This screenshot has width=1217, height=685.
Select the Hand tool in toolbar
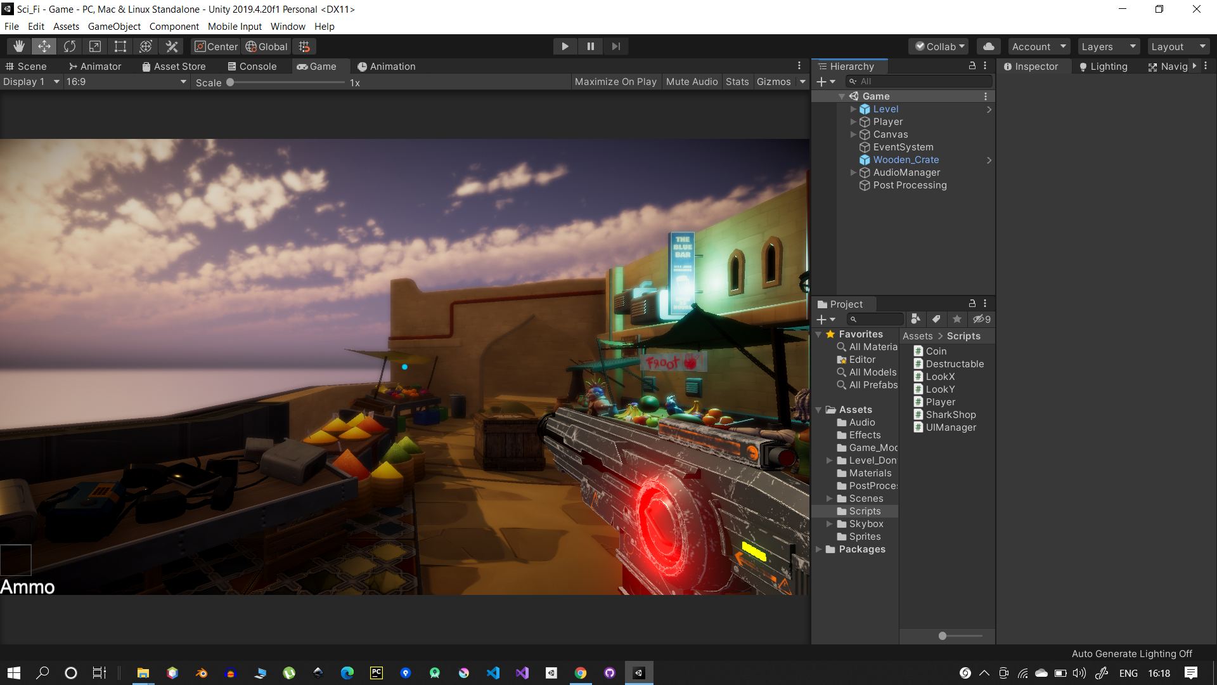click(x=19, y=46)
